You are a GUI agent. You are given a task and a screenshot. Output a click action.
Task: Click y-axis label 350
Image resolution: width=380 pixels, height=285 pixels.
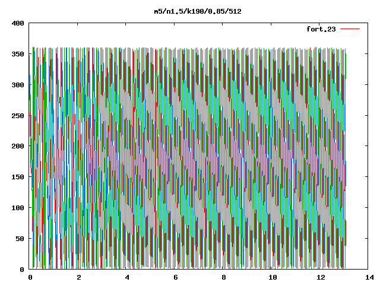click(x=18, y=54)
